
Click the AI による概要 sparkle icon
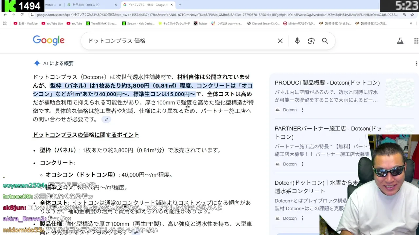pyautogui.click(x=37, y=63)
